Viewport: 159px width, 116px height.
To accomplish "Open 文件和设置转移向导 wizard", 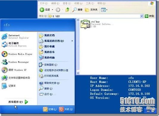I will (16, 78).
